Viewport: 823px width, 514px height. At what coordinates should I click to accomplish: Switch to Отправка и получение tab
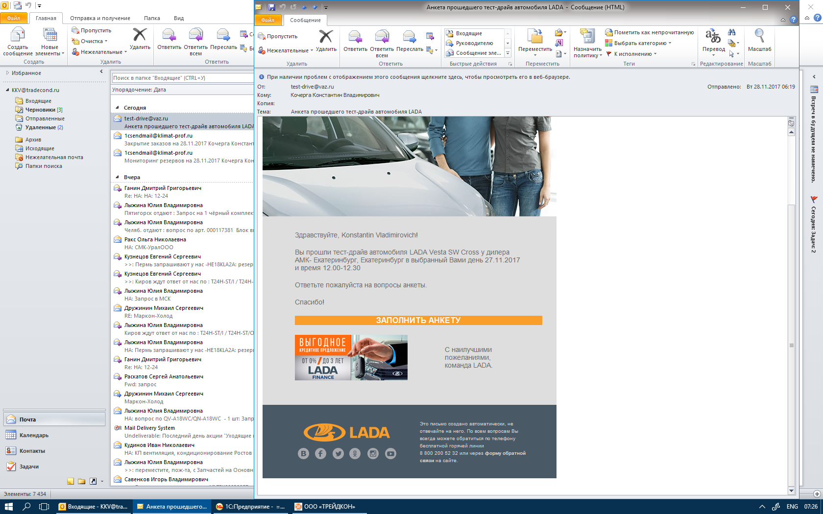coord(100,18)
